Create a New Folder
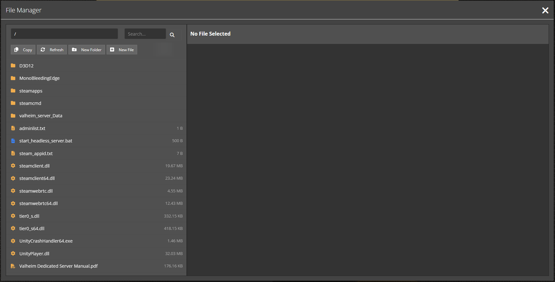 click(87, 50)
